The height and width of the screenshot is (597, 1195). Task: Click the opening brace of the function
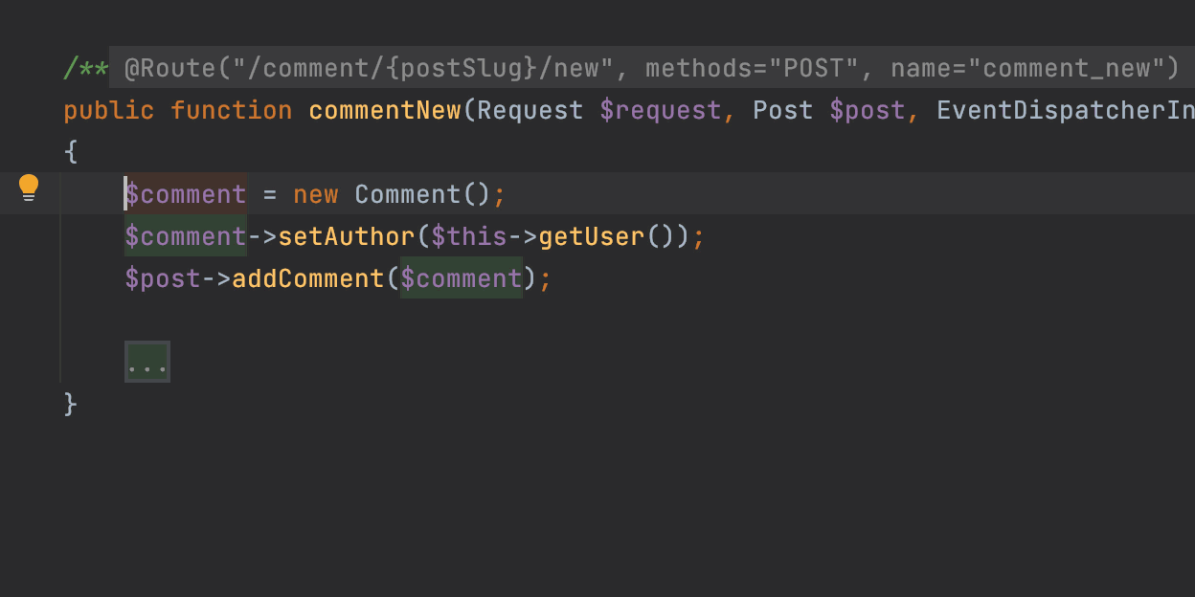pyautogui.click(x=71, y=151)
